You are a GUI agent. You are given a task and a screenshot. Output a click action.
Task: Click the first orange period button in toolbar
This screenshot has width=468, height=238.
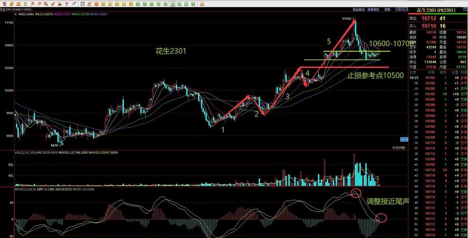[96, 4]
